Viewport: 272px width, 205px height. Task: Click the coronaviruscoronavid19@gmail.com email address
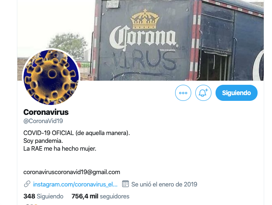coord(72,172)
